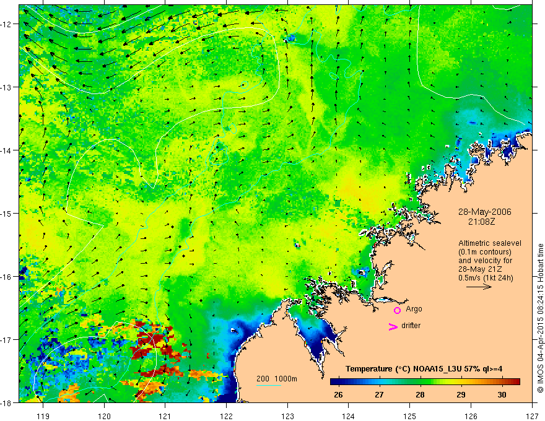This screenshot has height=421, width=545.
Task: Click the 28-May-2006 date label
Action: coord(484,212)
